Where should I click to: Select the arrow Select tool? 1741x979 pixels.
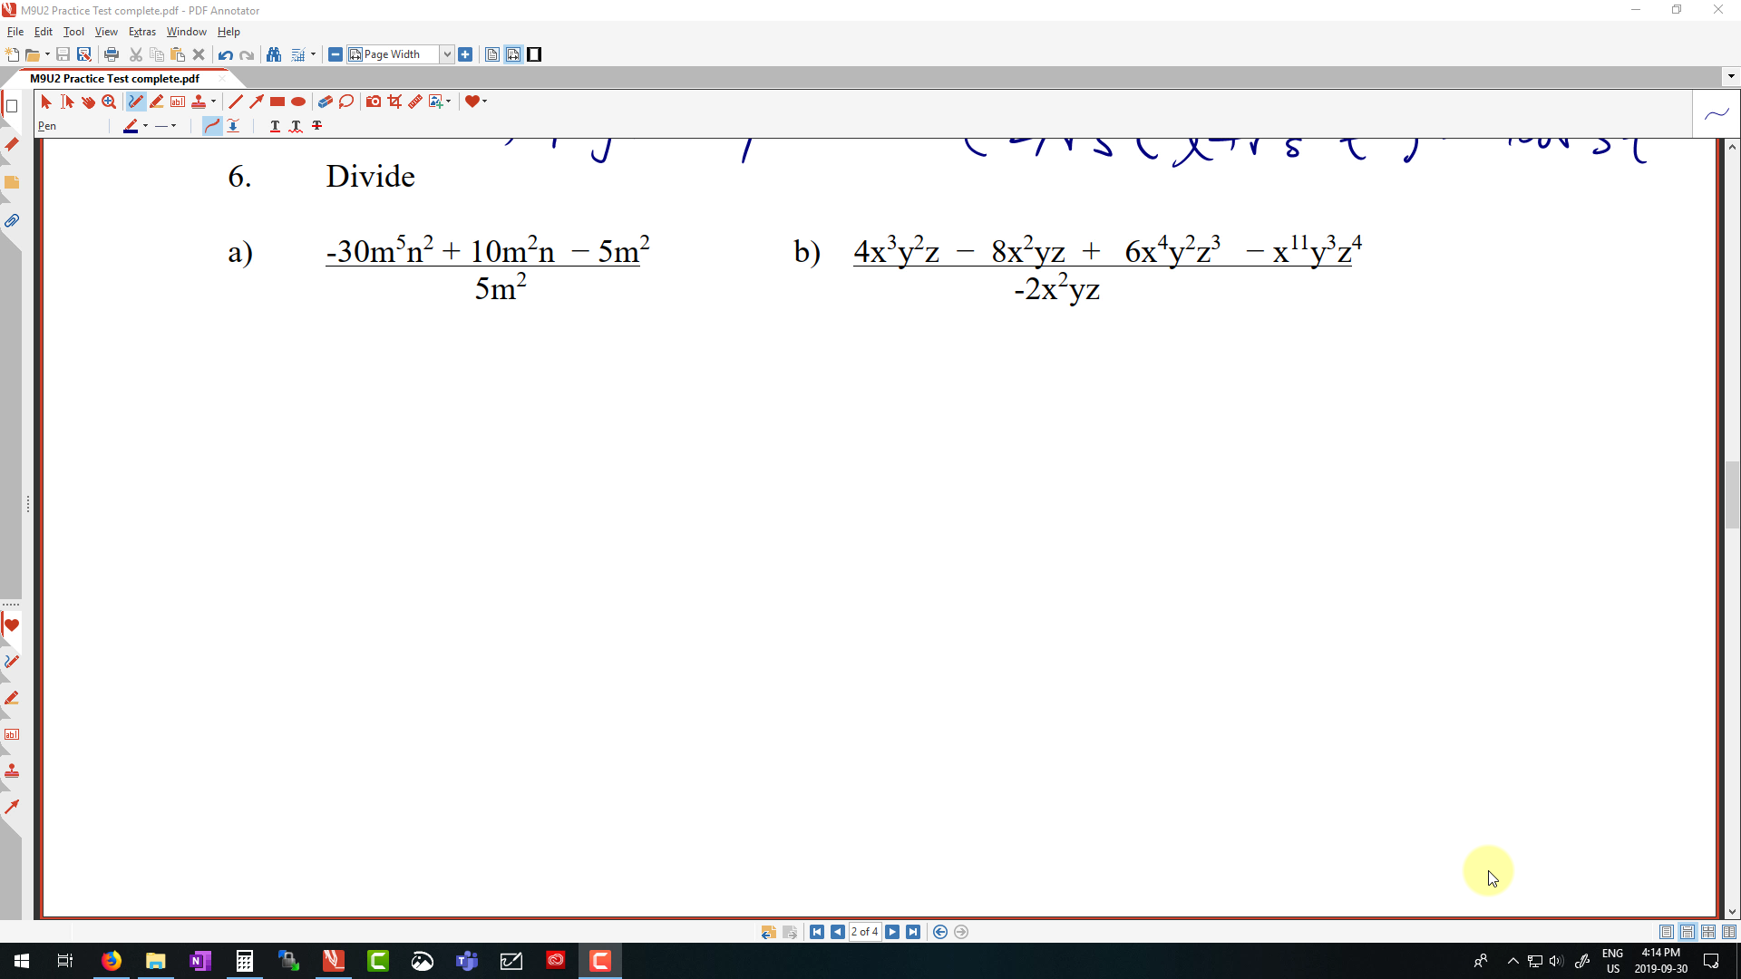(x=46, y=102)
